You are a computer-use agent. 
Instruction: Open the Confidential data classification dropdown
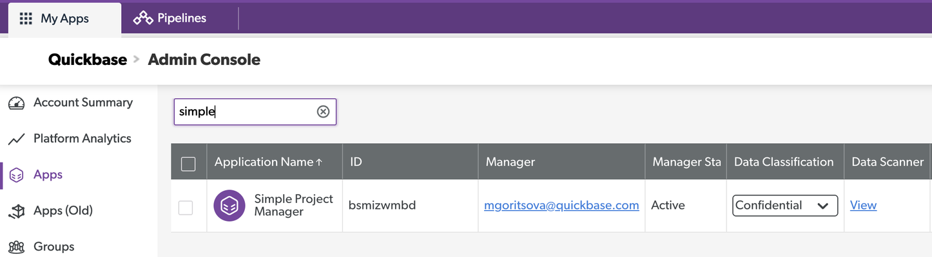(x=785, y=206)
